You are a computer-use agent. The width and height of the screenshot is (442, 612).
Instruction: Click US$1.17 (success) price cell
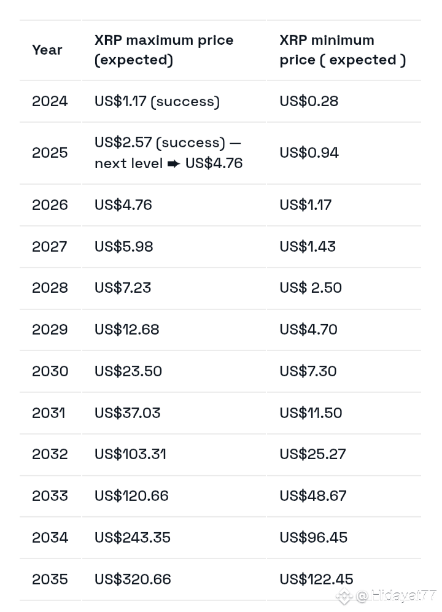(x=157, y=101)
